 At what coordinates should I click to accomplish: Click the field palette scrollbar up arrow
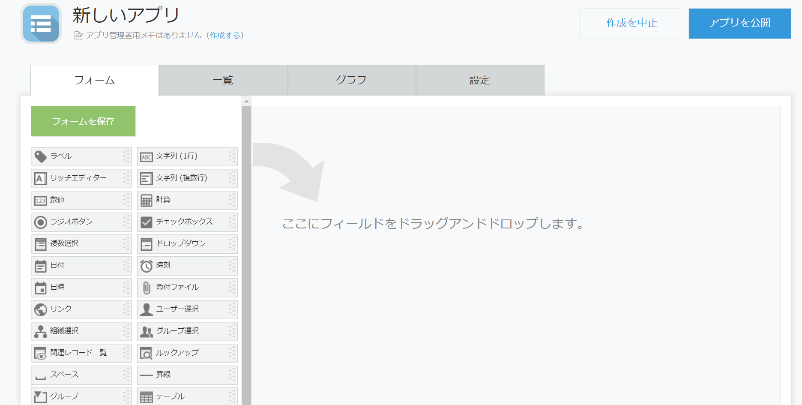coord(246,102)
